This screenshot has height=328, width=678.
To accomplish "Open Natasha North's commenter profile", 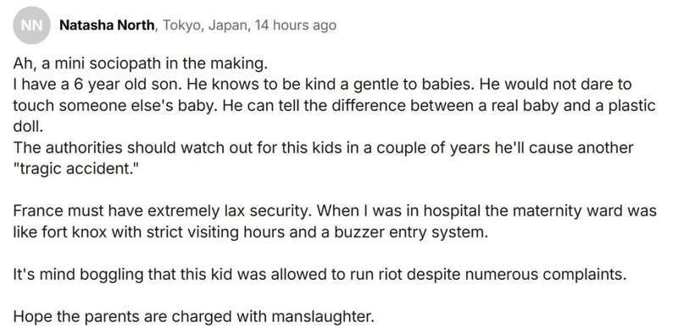I will tap(107, 25).
